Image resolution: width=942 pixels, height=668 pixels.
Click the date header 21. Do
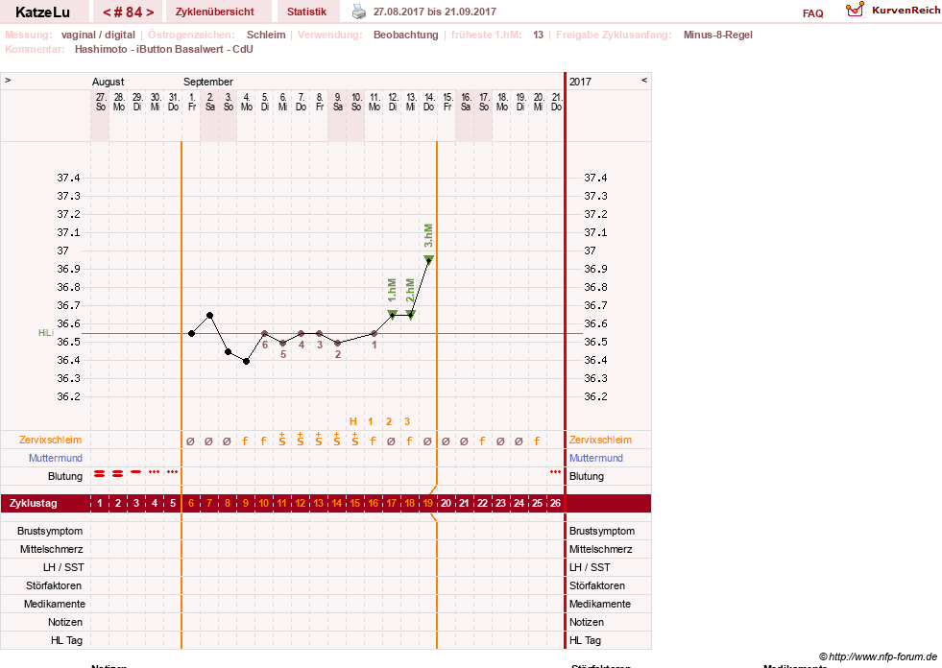click(x=557, y=102)
